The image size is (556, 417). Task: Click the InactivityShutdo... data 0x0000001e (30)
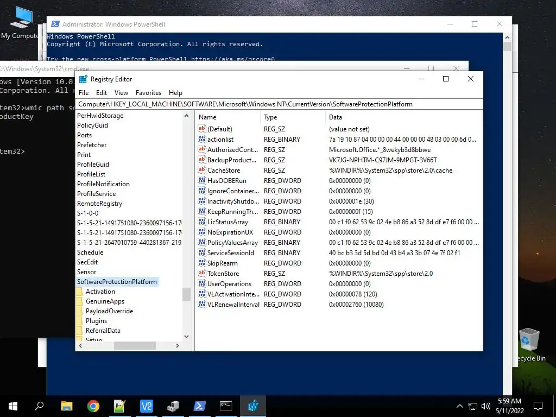pyautogui.click(x=351, y=201)
